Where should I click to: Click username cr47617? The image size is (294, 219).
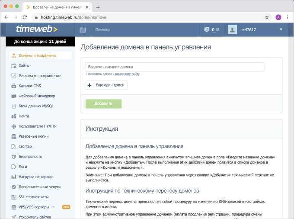click(249, 30)
